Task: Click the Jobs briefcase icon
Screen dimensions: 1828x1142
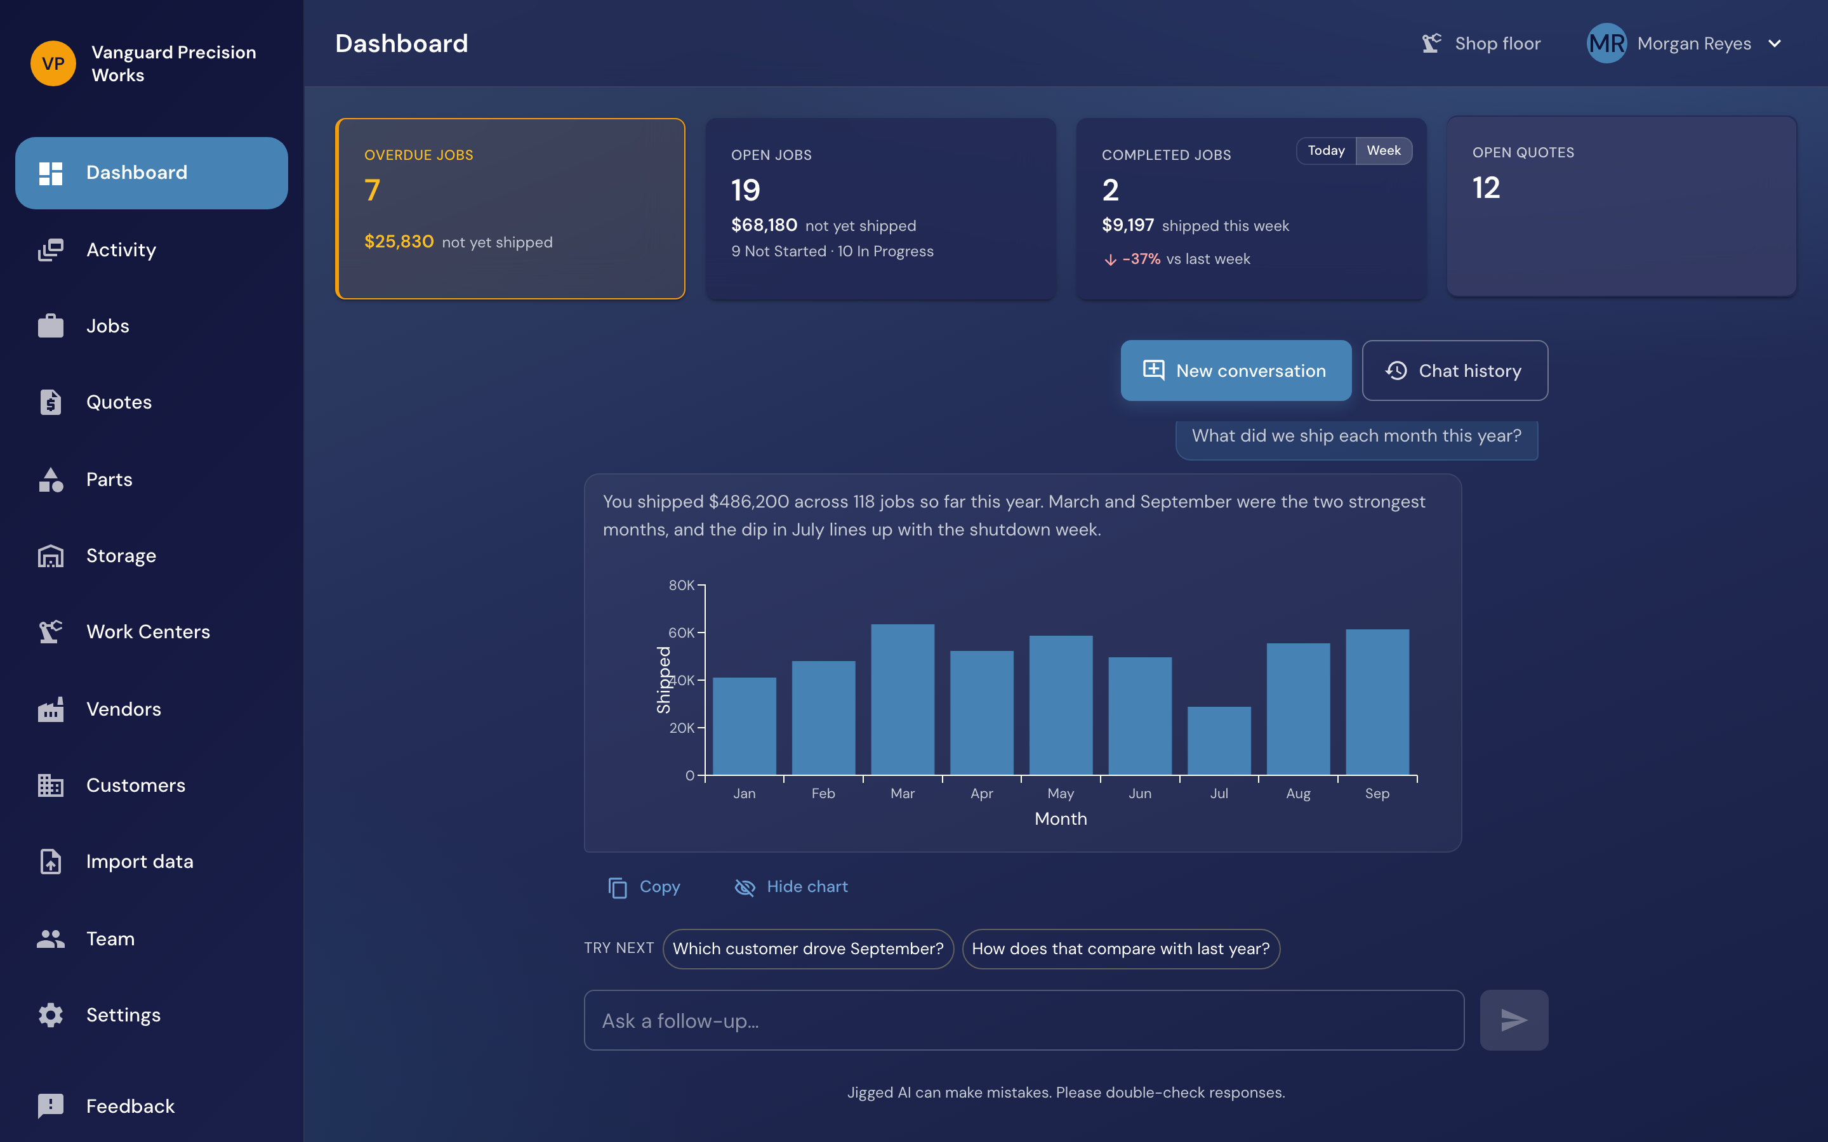Action: [x=51, y=326]
